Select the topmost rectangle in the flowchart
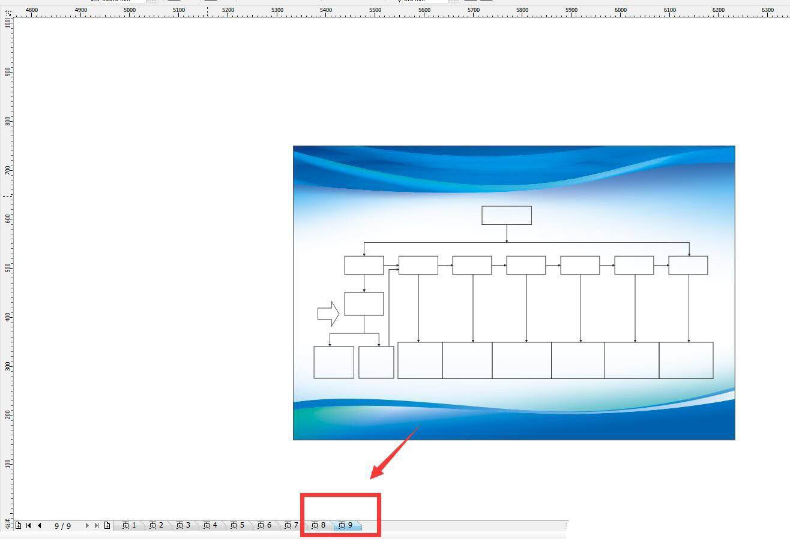This screenshot has height=539, width=790. point(506,215)
